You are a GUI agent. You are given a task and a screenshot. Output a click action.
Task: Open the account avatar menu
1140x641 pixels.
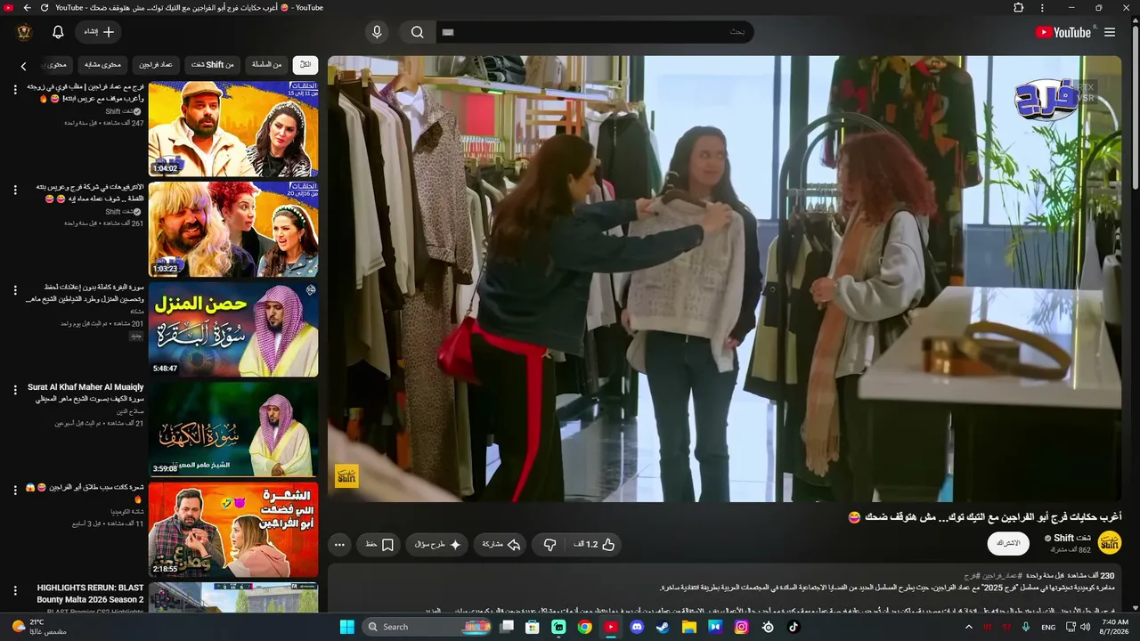click(25, 32)
